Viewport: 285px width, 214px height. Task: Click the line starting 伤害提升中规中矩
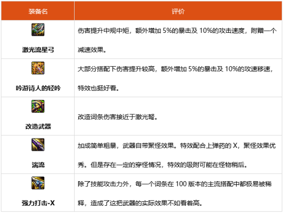(x=177, y=31)
